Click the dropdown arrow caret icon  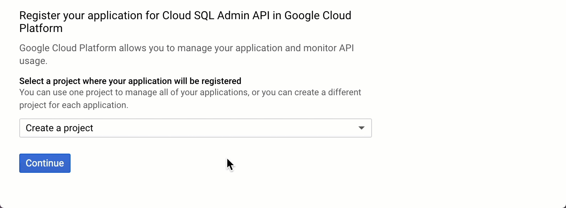(x=361, y=128)
